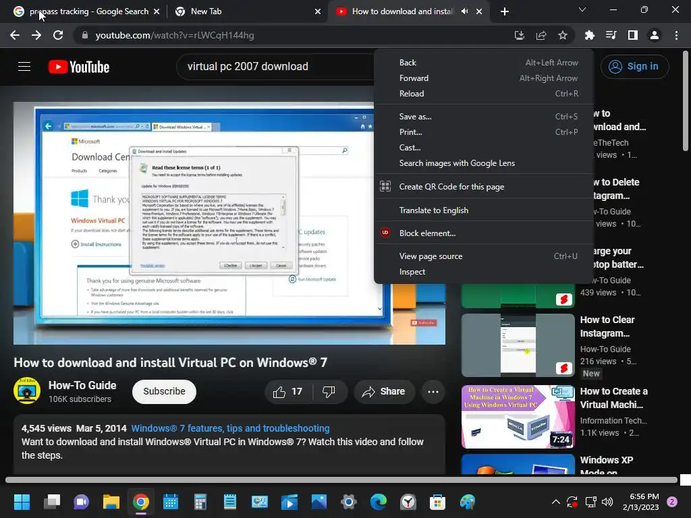The width and height of the screenshot is (691, 518).
Task: Select Search images with Google Lens
Action: (x=483, y=163)
